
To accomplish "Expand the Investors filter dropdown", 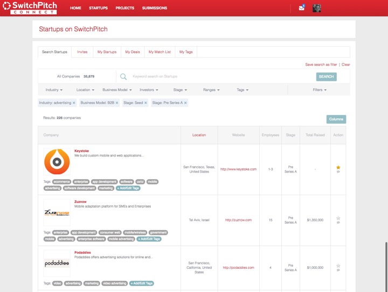I will pyautogui.click(x=149, y=90).
